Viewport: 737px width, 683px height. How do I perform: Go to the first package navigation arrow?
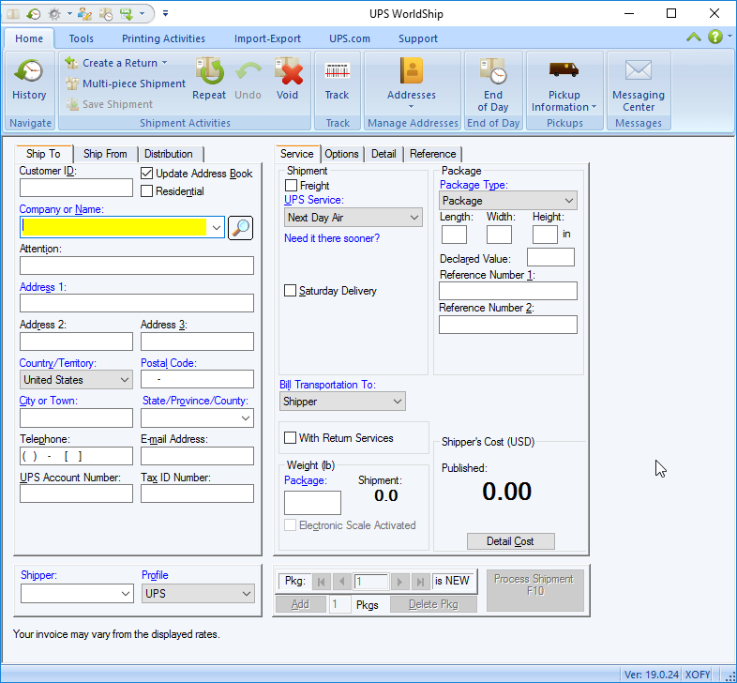(321, 582)
